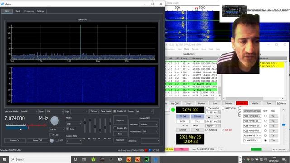Image resolution: width=290 pixels, height=163 pixels.
Task: Check the Enable ATU box
Action: [115, 128]
